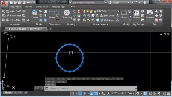The height and width of the screenshot is (97, 172).
Task: Click the status bar customization menu icon
Action: pyautogui.click(x=169, y=93)
